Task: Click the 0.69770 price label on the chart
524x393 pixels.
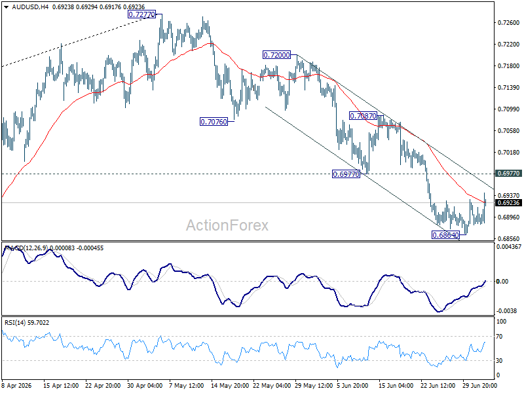Action: pos(346,174)
